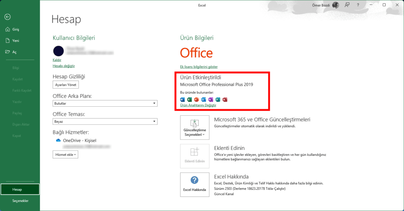Screen dimensions: 404x211
Task: Click the Ömer Bozdi name in the title bar
Action: (x=321, y=5)
